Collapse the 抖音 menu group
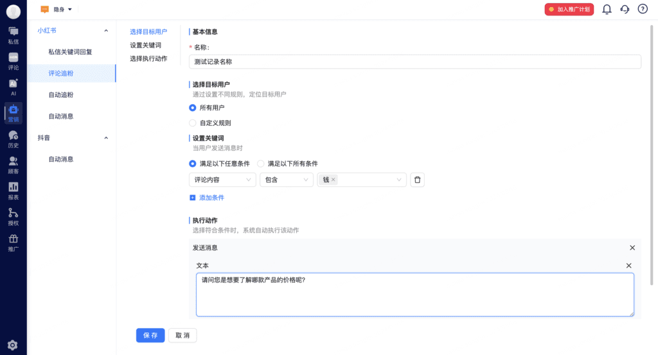Screen dimensions: 658x355 [106, 138]
